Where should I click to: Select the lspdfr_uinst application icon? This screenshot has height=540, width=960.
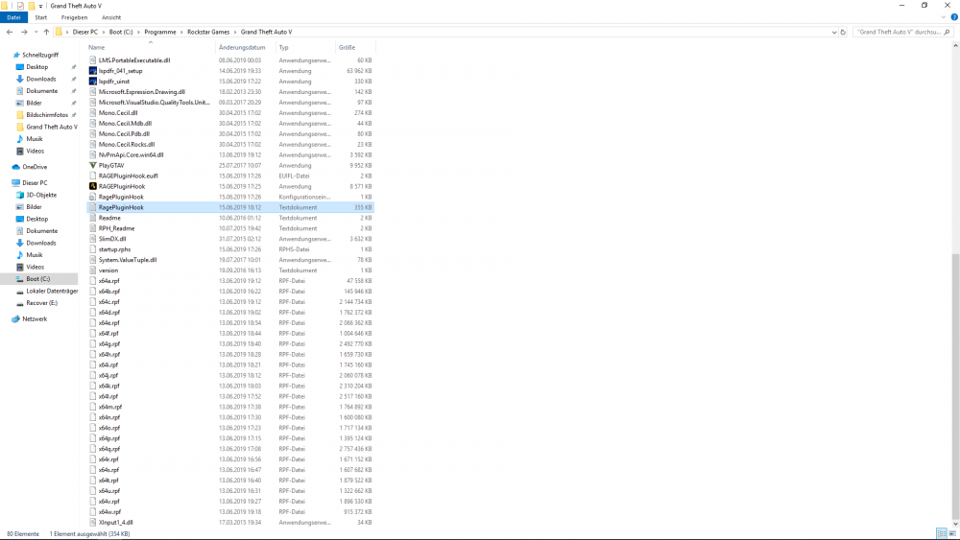tap(93, 82)
